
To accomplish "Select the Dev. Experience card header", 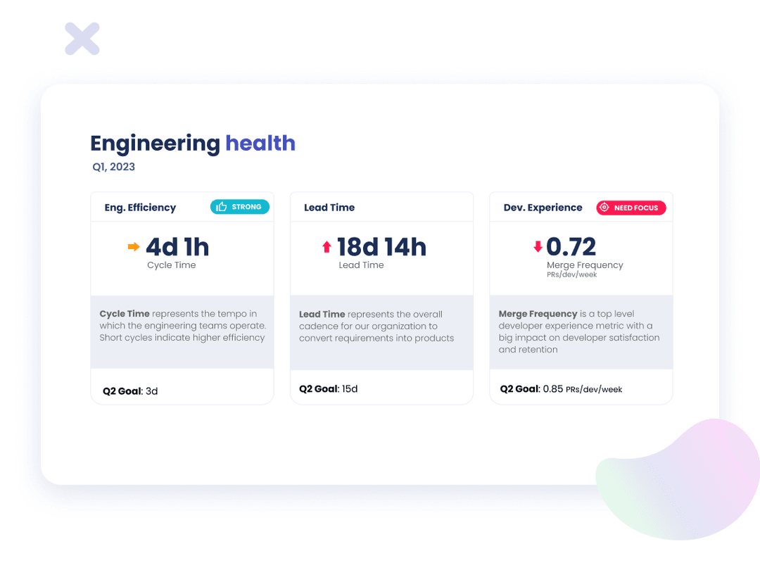I will click(x=543, y=208).
